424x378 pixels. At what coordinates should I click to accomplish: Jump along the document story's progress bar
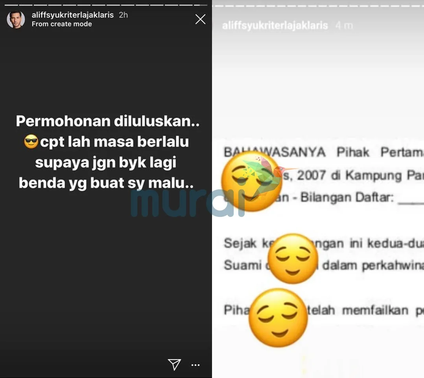click(318, 6)
